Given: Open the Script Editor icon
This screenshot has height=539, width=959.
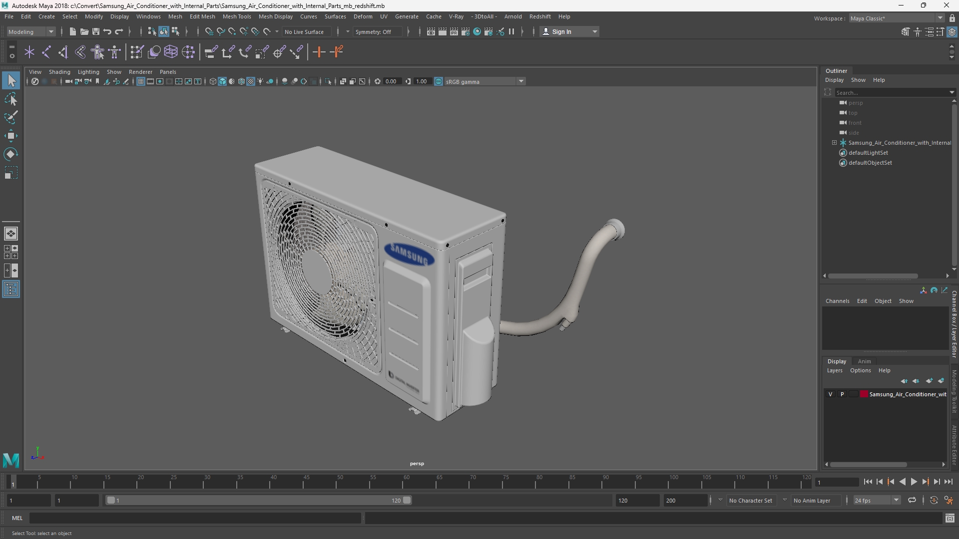Looking at the screenshot, I should (x=950, y=519).
